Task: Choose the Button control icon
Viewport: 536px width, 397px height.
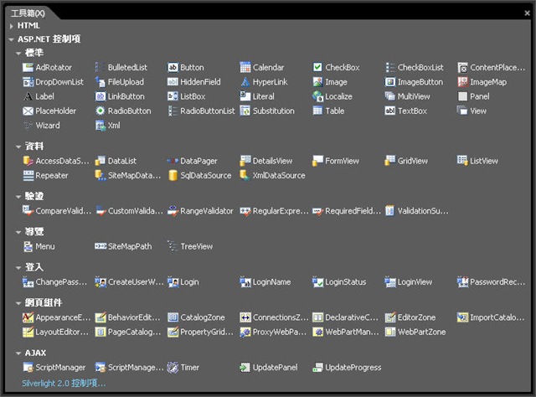Action: click(173, 67)
